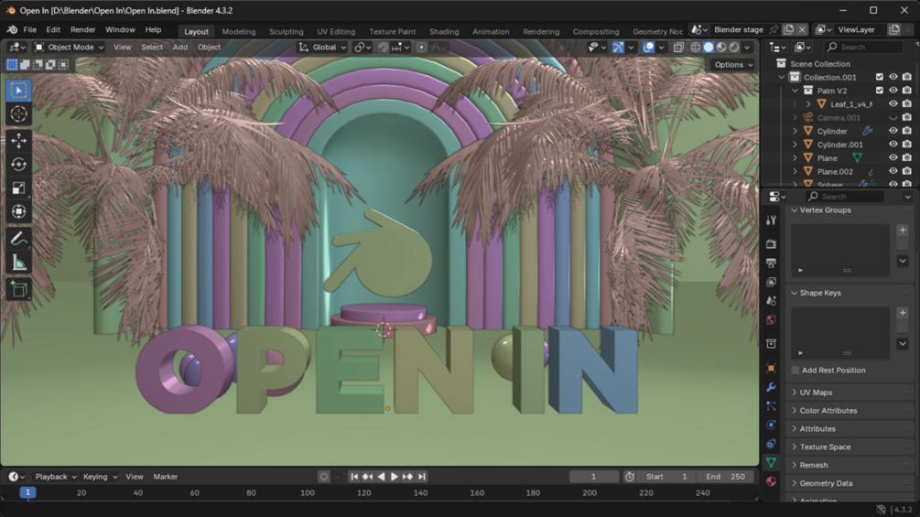The image size is (920, 517).
Task: Disable rendering for Plane.002 camera icon
Action: [907, 172]
